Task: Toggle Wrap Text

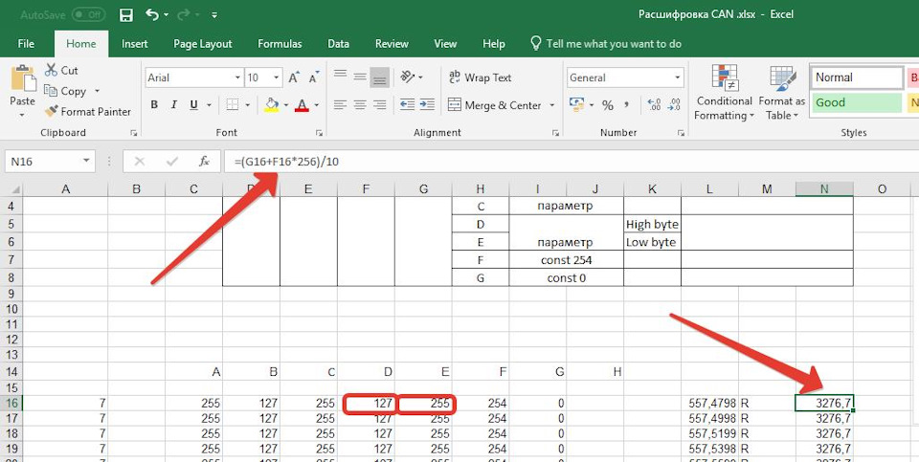Action: click(480, 77)
